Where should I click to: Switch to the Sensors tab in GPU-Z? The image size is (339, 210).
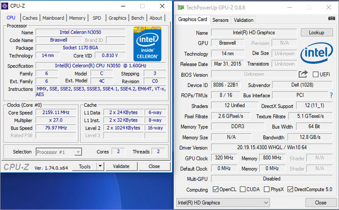220,20
